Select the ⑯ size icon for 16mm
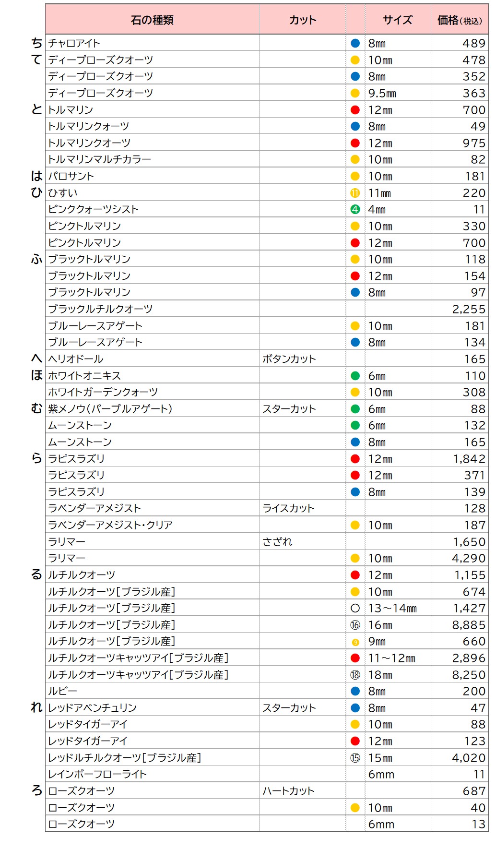This screenshot has width=496, height=849. (x=355, y=625)
